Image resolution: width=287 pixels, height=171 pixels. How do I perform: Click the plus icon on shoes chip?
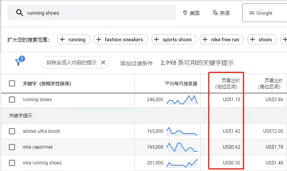point(253,39)
